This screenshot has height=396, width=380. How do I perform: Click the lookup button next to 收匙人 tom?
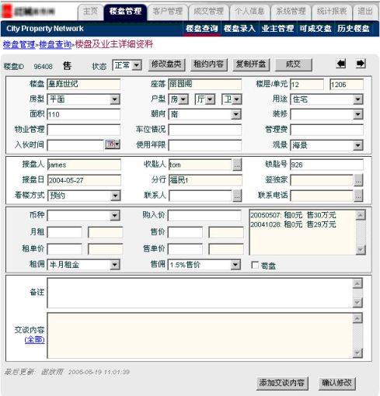pyautogui.click(x=237, y=165)
